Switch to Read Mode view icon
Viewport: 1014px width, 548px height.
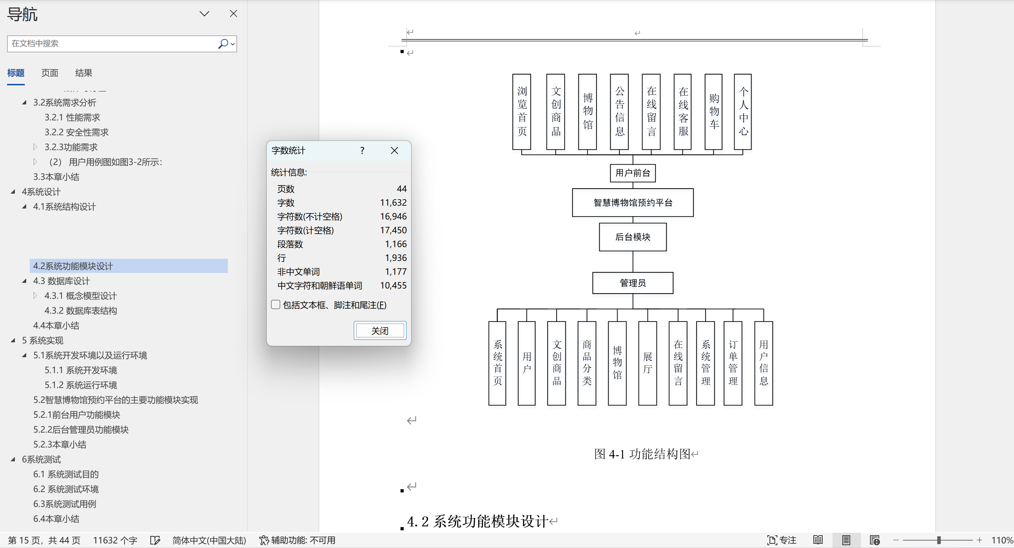coord(818,540)
